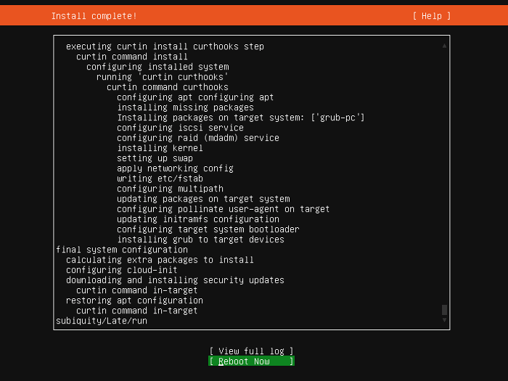This screenshot has width=508, height=381.
Task: Click the 'apply networking config' line
Action: 175,168
